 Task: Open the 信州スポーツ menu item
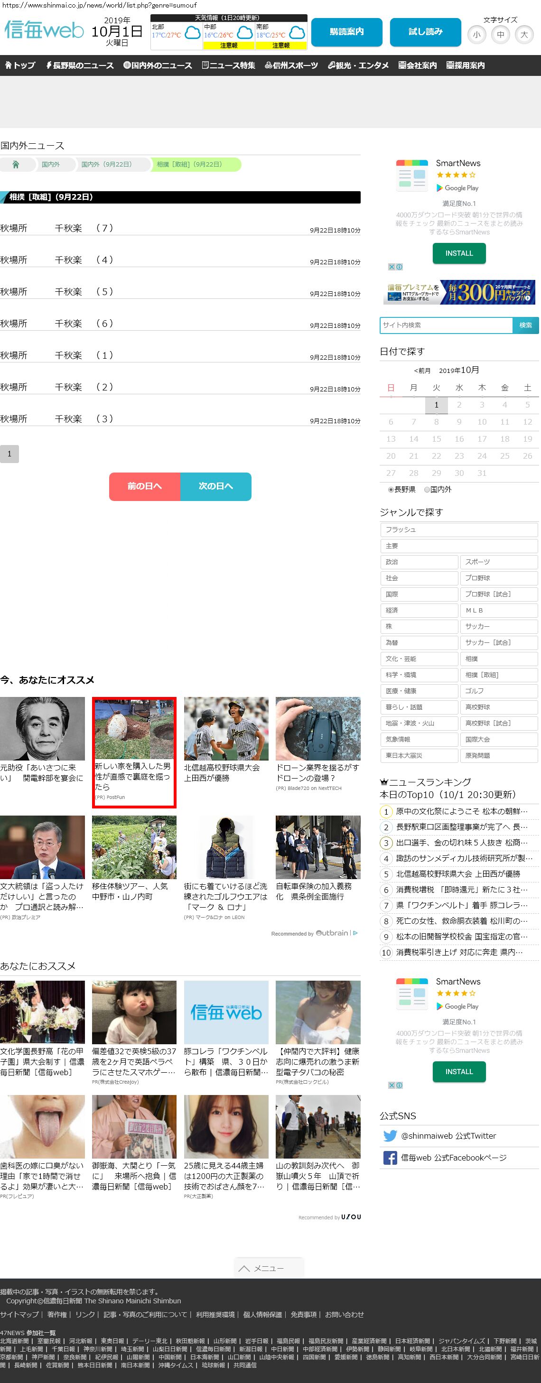[291, 65]
